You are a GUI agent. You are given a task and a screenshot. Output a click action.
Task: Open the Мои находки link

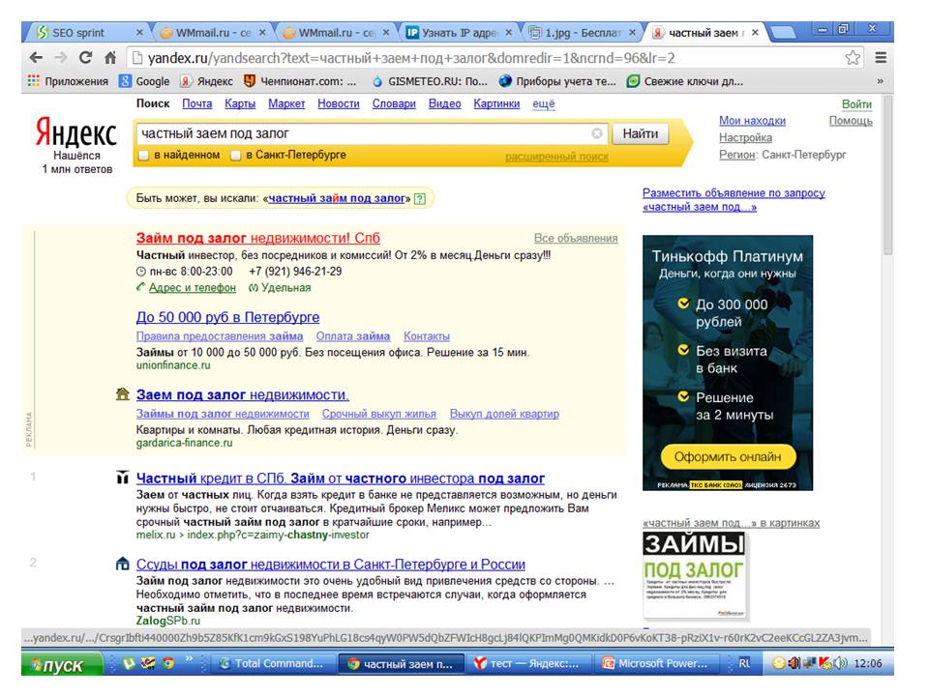click(x=753, y=120)
